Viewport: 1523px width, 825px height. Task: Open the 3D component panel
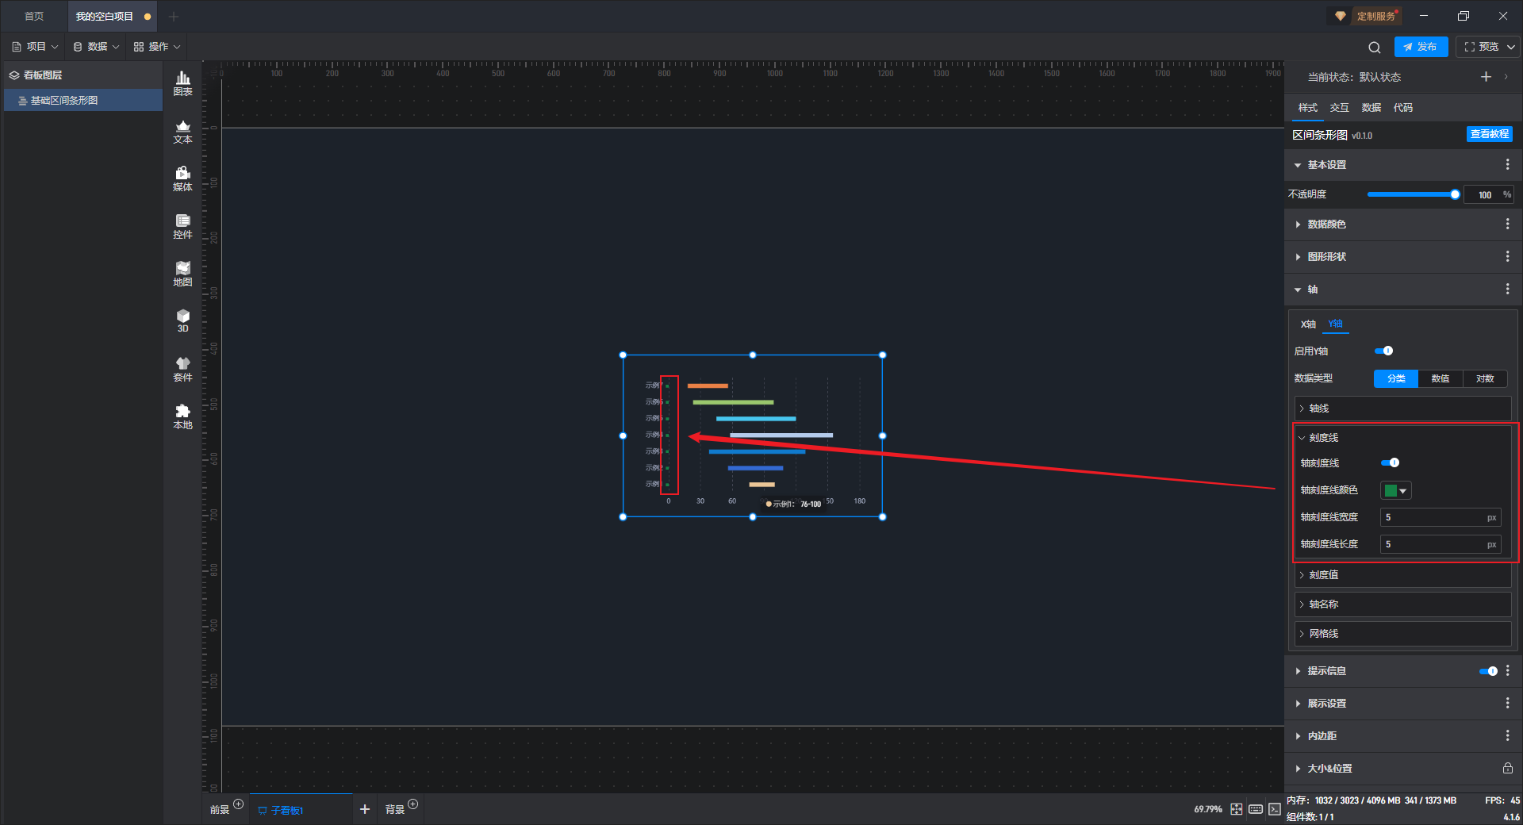pyautogui.click(x=182, y=320)
